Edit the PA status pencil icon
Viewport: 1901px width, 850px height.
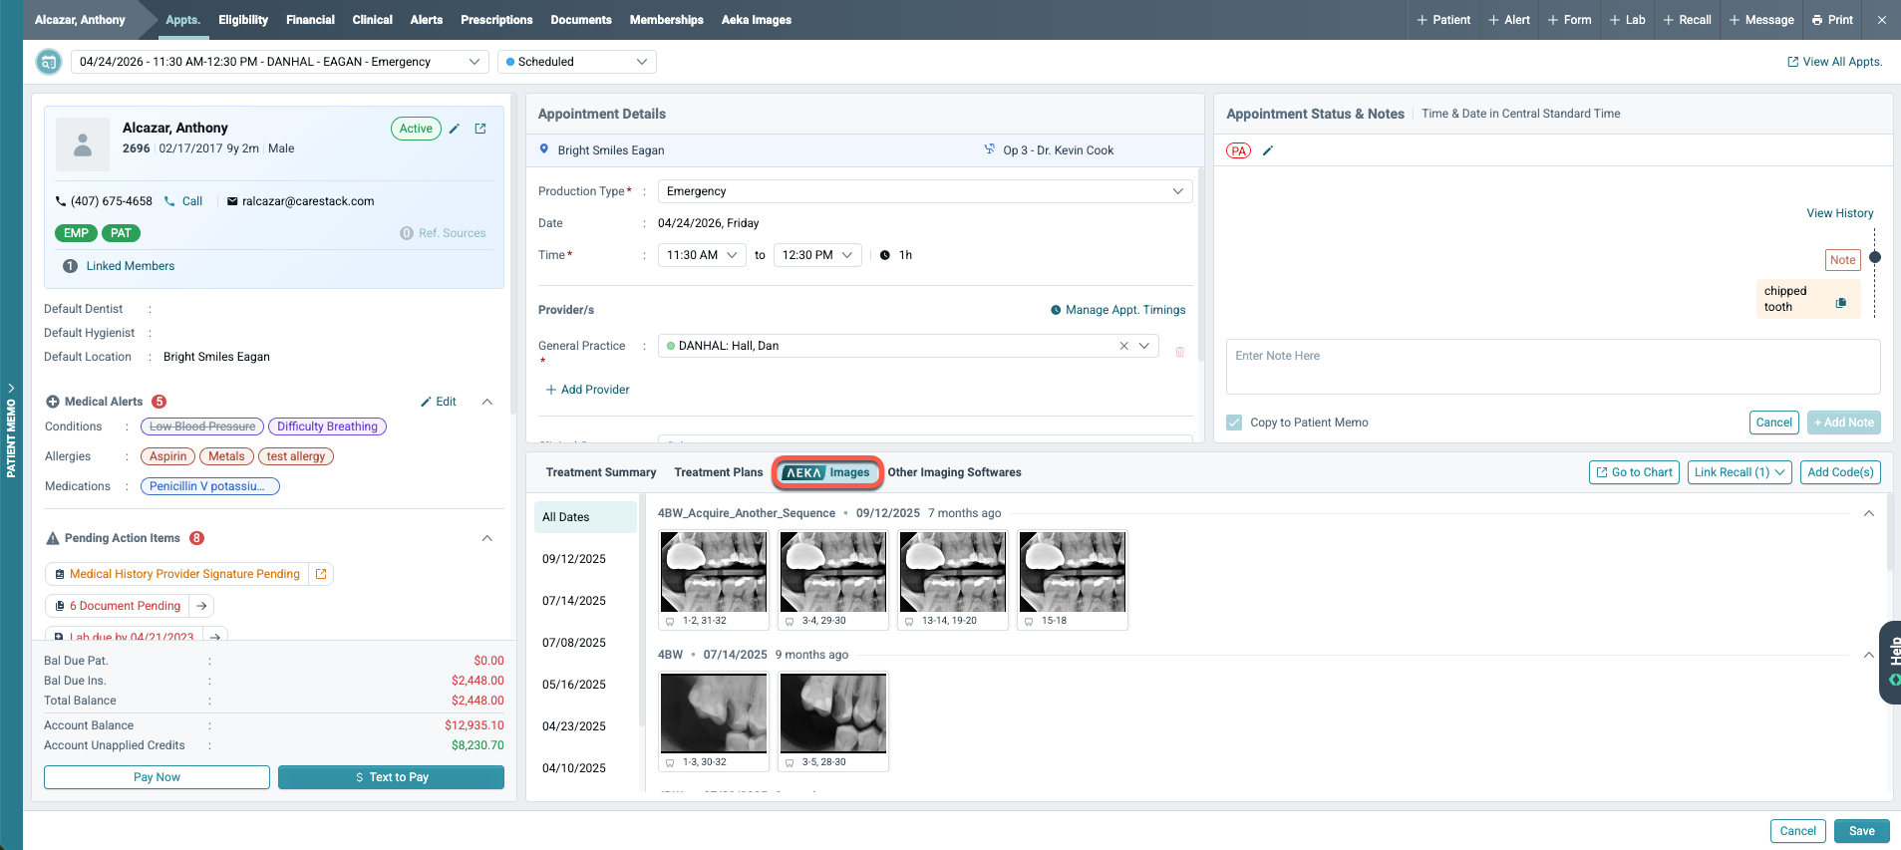1268,151
